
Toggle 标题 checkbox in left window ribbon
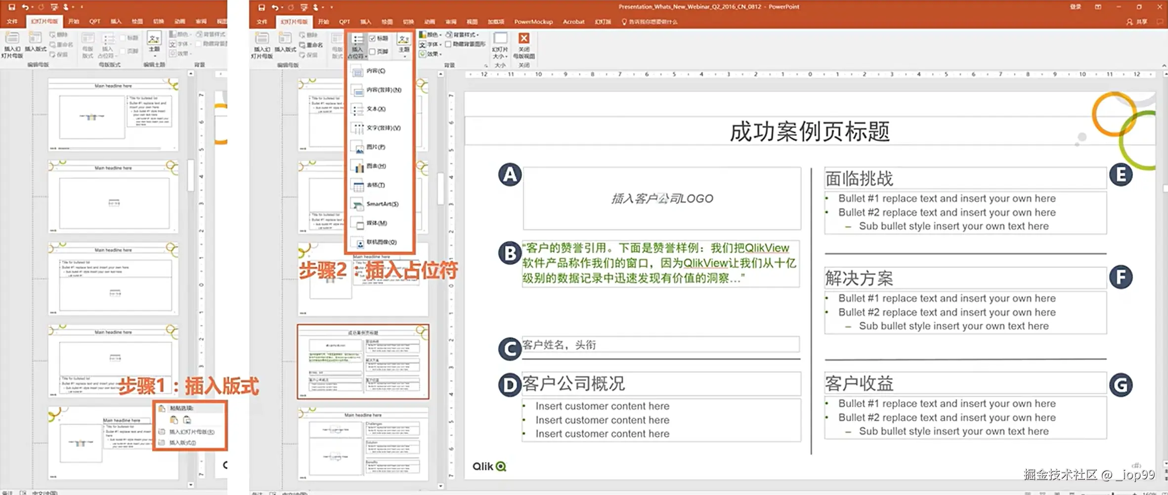tap(123, 38)
